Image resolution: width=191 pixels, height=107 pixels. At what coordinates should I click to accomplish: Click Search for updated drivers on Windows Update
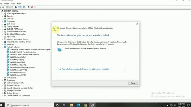click(91, 70)
